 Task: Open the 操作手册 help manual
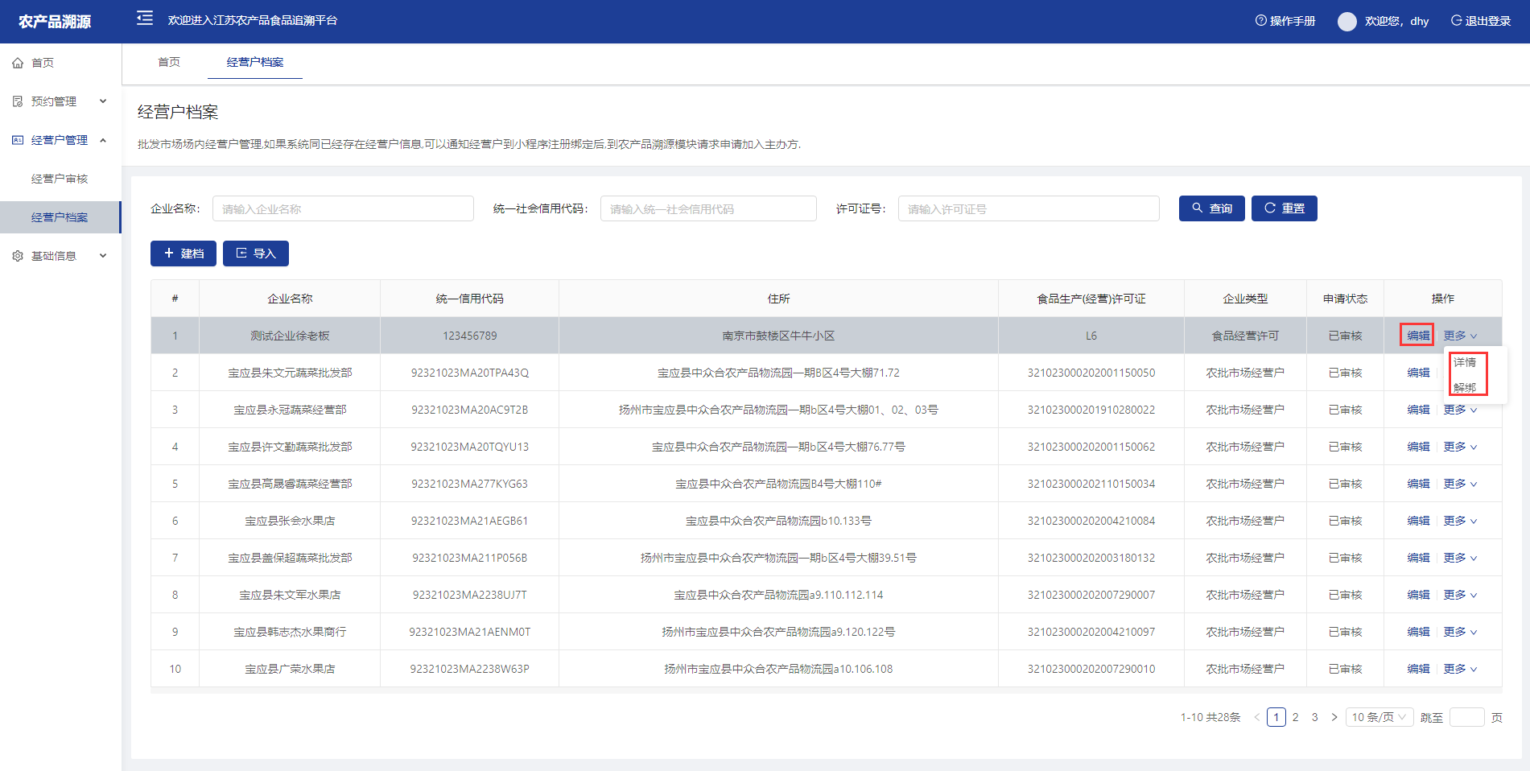click(x=1285, y=21)
